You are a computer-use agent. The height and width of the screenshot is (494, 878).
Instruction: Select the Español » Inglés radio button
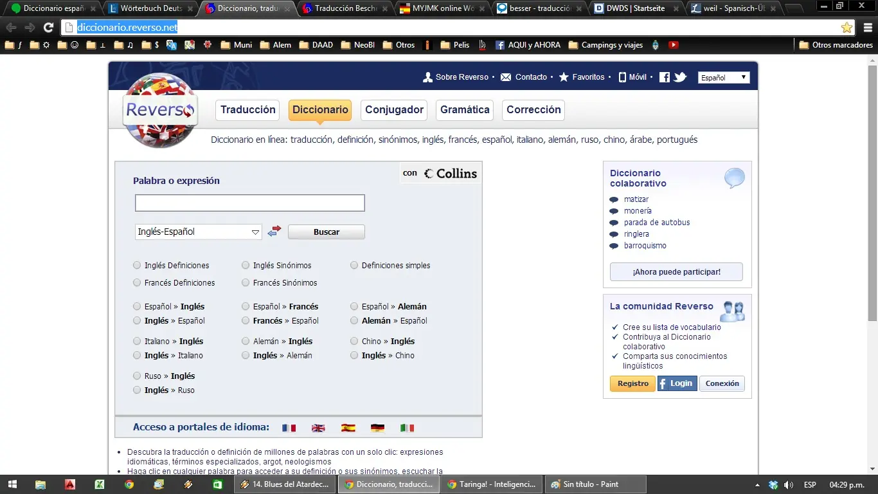(x=137, y=306)
